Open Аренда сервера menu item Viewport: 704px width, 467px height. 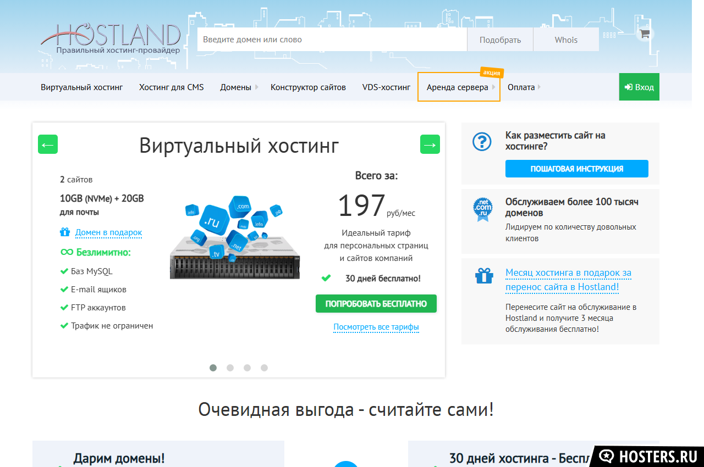pos(458,87)
